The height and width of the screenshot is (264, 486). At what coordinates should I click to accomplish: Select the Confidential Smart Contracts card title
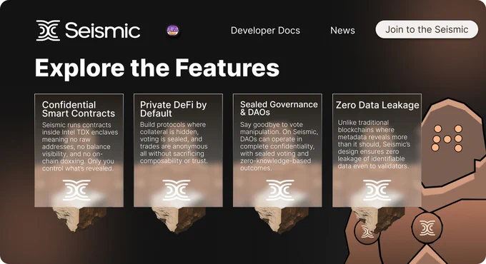pos(79,109)
